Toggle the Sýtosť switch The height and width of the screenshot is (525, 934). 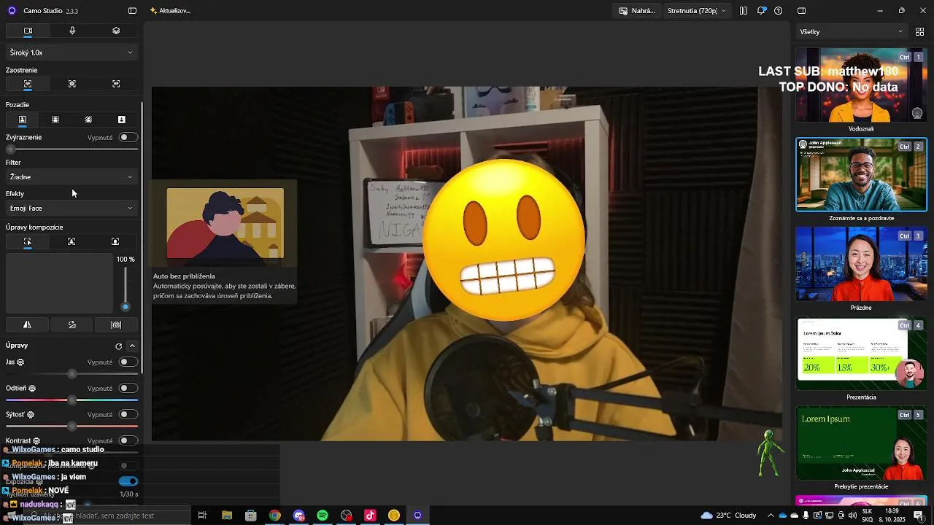point(128,414)
